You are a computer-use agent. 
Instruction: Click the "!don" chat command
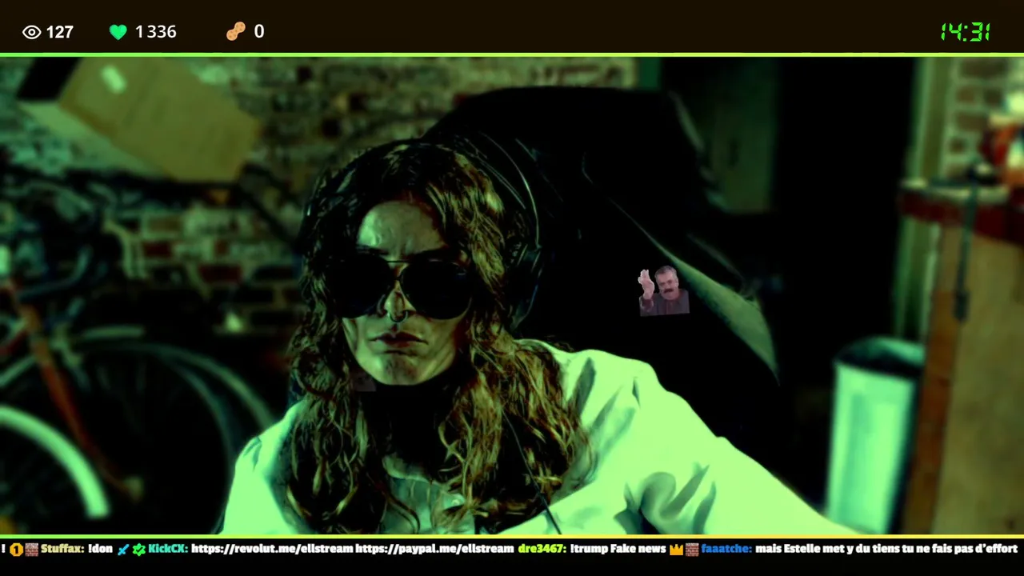click(x=100, y=549)
